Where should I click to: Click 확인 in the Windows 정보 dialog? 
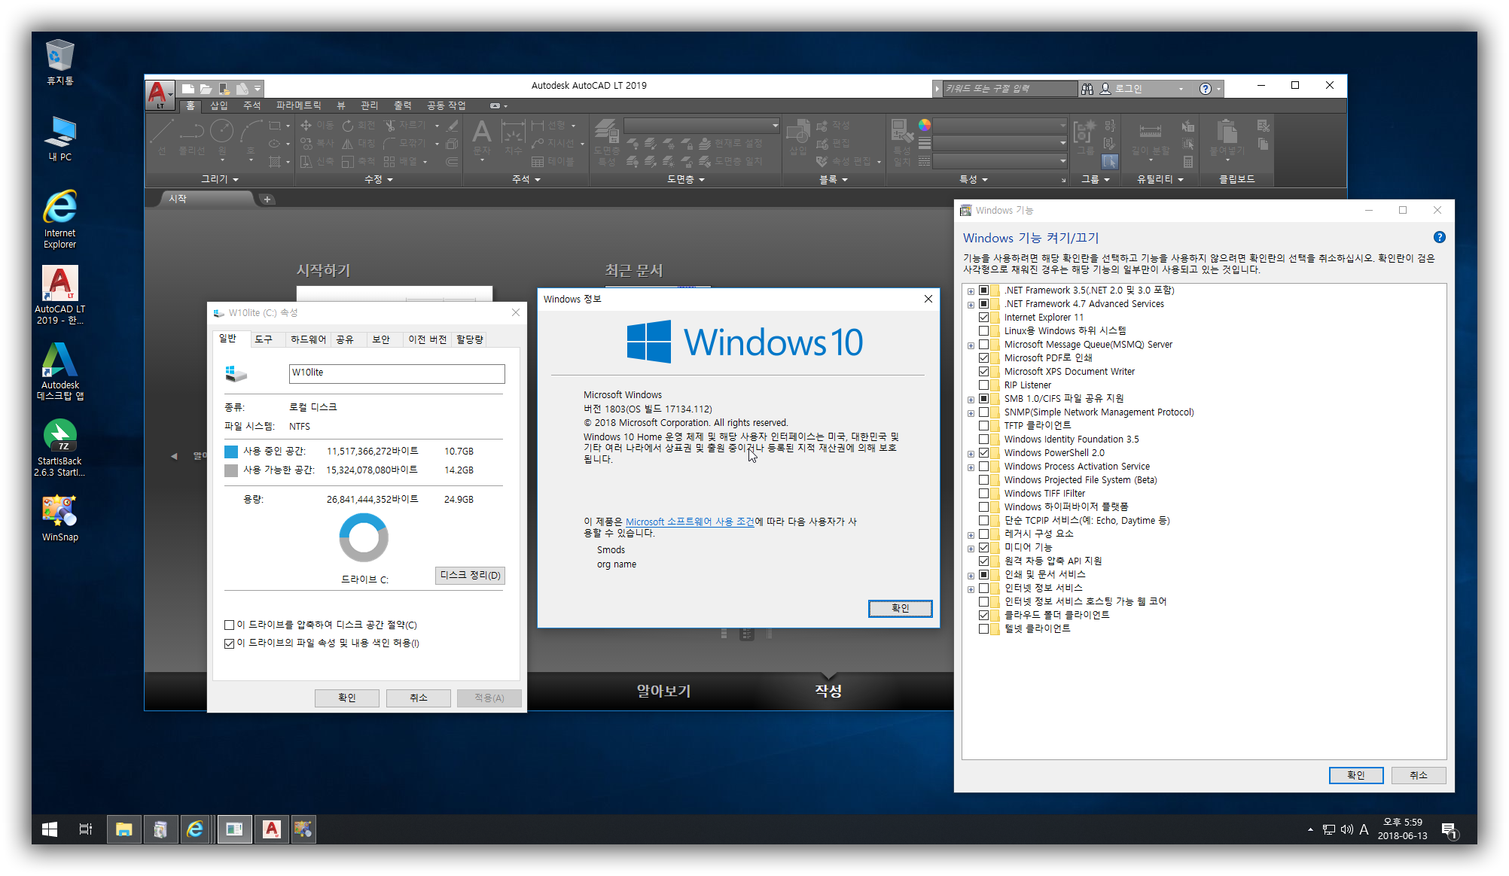coord(900,608)
